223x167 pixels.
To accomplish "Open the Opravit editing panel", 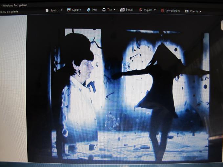I will coord(77,10).
